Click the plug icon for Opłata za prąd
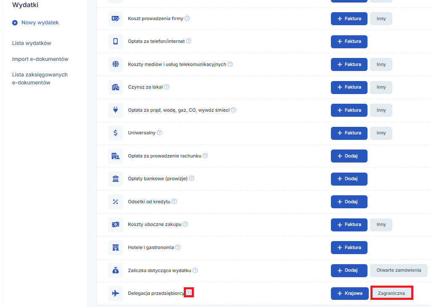 (x=116, y=110)
